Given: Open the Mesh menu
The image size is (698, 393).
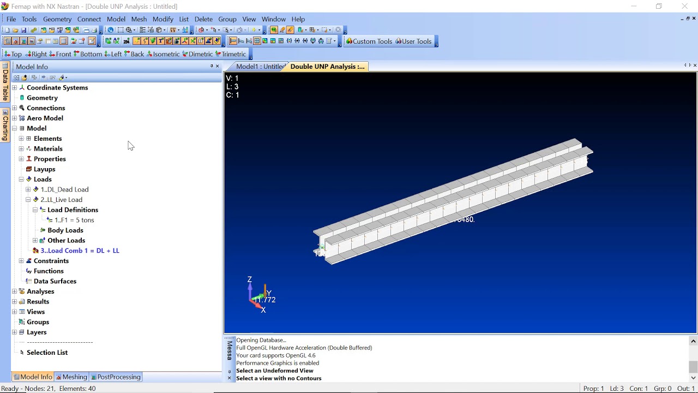Looking at the screenshot, I should 139,19.
